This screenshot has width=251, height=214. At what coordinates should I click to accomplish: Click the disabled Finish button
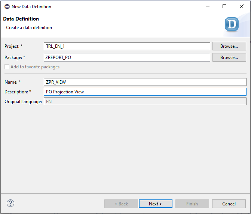pyautogui.click(x=192, y=204)
